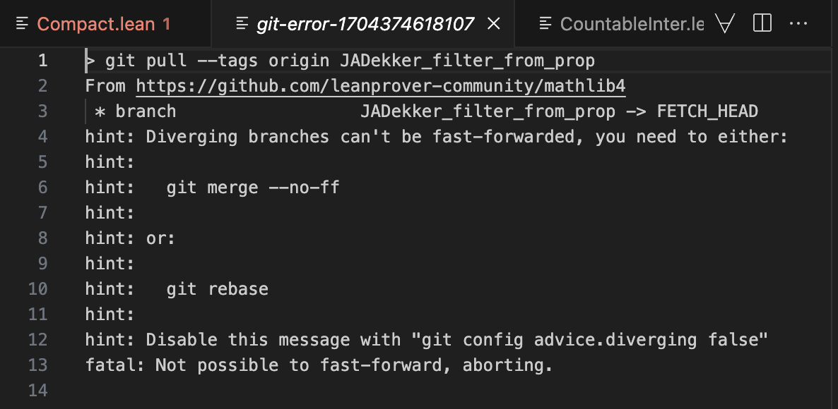Select the git-error-1704374618107 tab title
Viewport: 838px width, 409px height.
[x=365, y=24]
